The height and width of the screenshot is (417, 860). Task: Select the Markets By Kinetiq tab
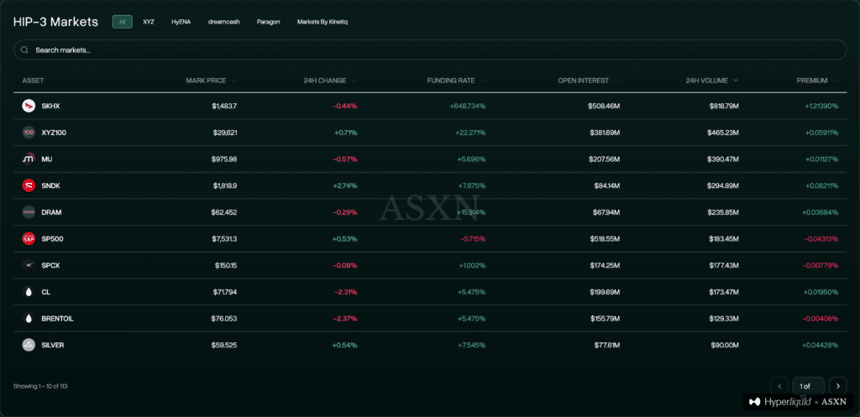[x=322, y=22]
